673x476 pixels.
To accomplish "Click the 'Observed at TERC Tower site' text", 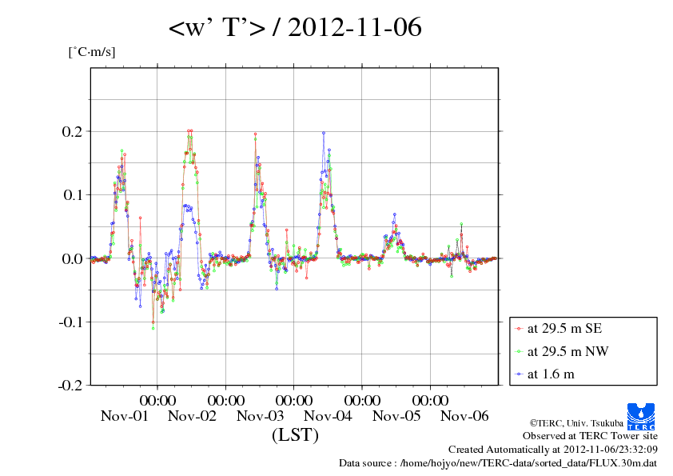I will tap(590, 436).
